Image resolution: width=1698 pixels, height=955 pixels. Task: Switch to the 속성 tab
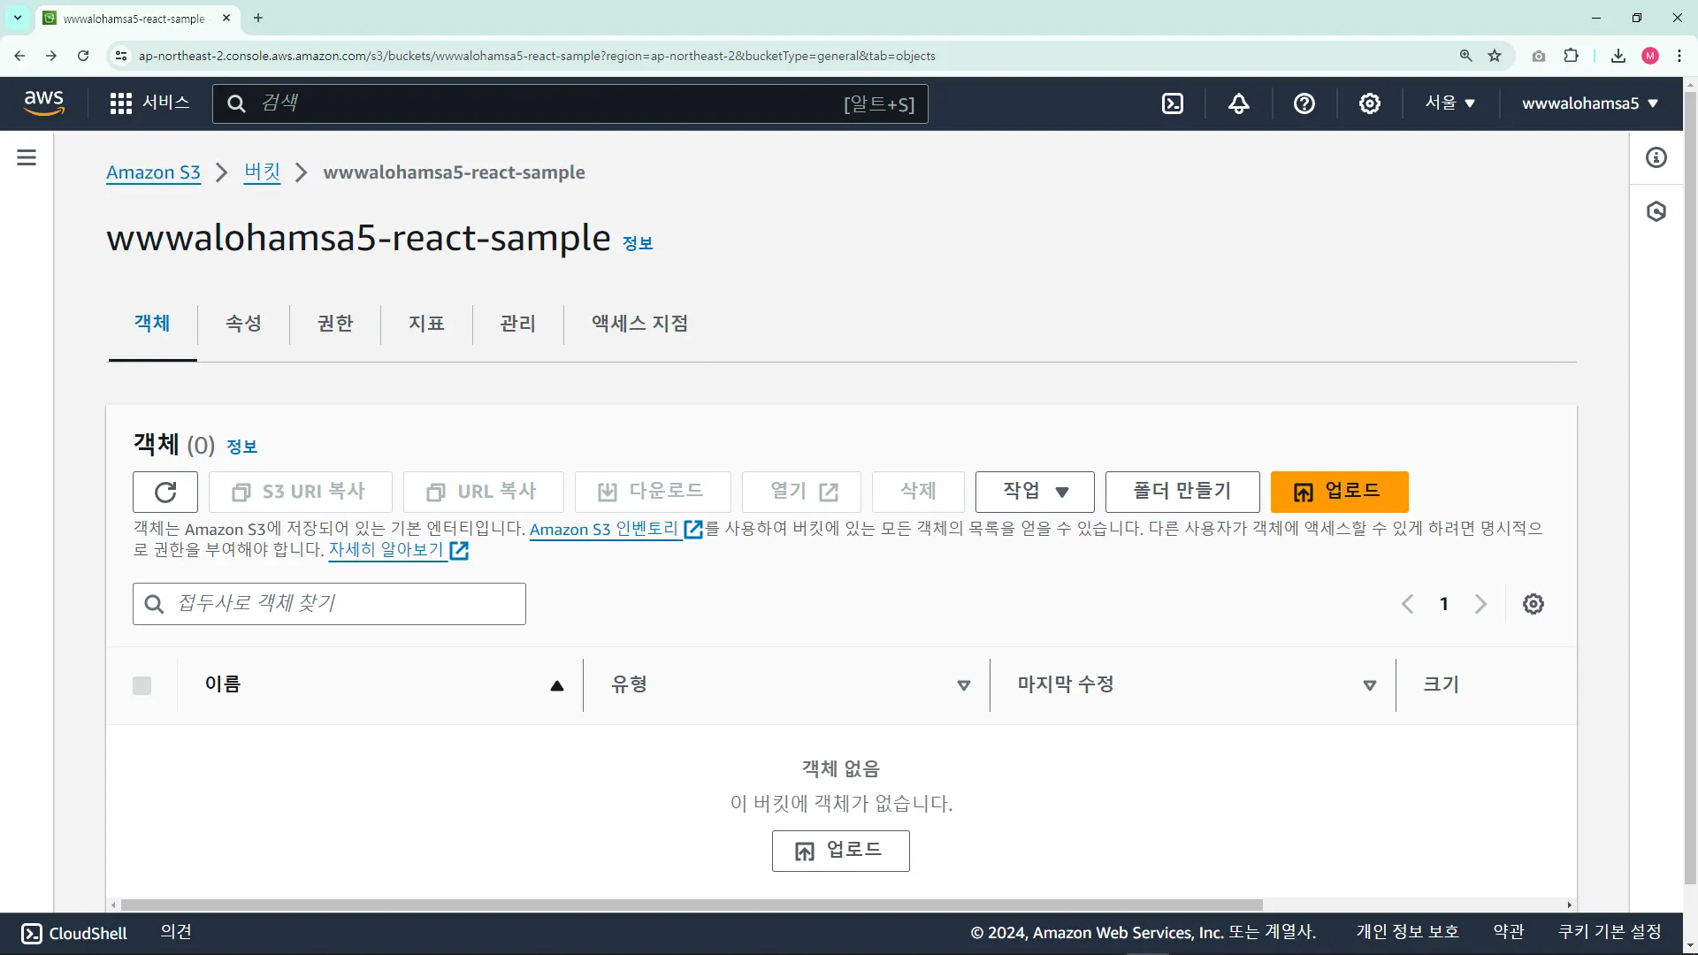click(243, 324)
